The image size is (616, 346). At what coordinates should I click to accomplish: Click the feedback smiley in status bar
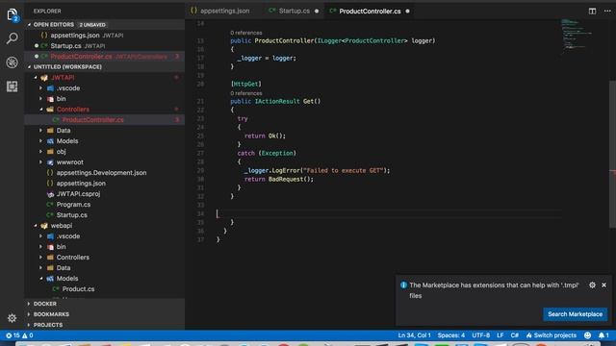point(587,335)
